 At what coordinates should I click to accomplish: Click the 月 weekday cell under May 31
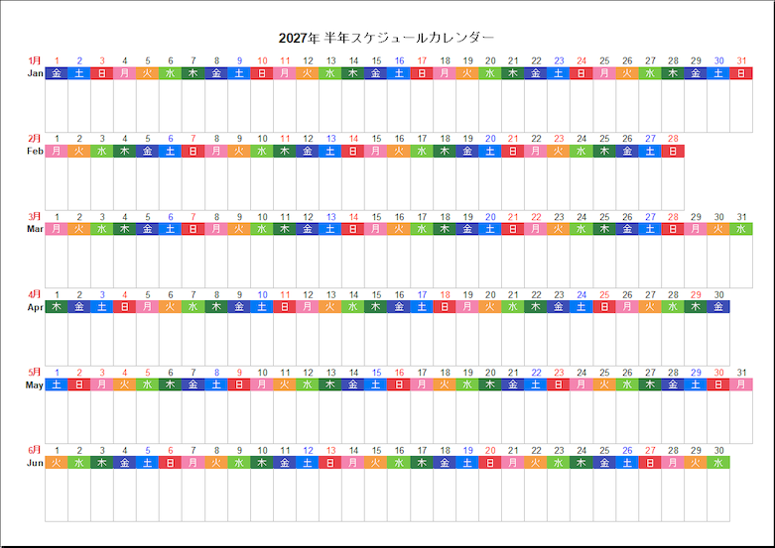(x=741, y=384)
